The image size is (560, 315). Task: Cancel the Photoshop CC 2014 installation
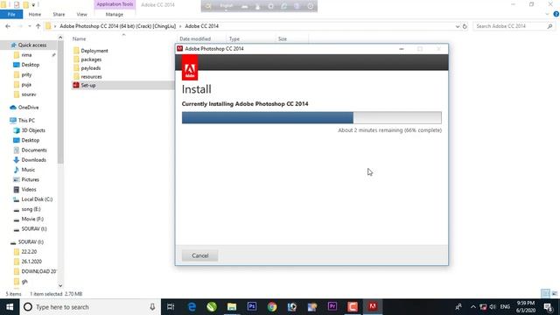click(200, 255)
